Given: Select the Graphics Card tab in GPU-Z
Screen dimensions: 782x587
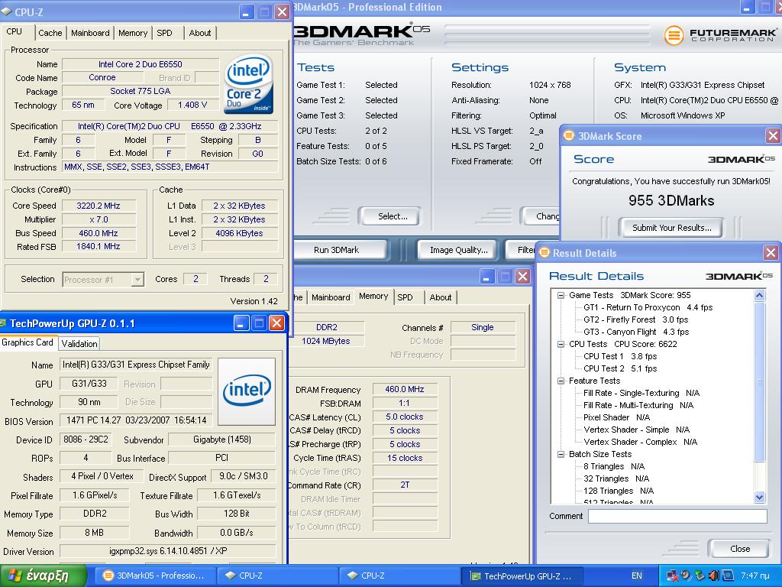Looking at the screenshot, I should coord(27,342).
